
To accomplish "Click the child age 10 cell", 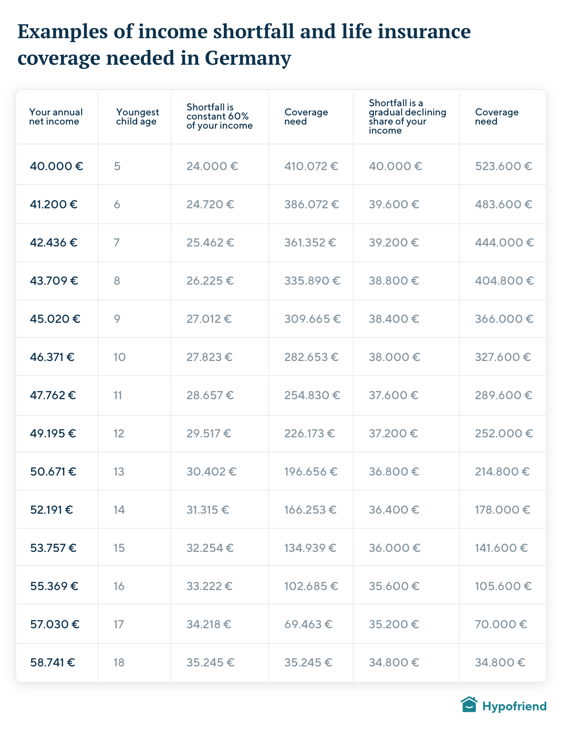I will pos(119,357).
